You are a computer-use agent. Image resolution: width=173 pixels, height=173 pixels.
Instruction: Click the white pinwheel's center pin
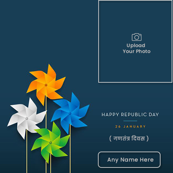pyautogui.click(x=27, y=118)
